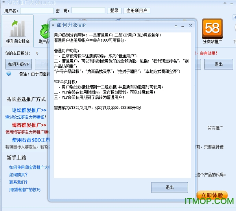Click the 如何升级VIP button in main window
Viewport: 236px width, 211px height.
click(18, 64)
